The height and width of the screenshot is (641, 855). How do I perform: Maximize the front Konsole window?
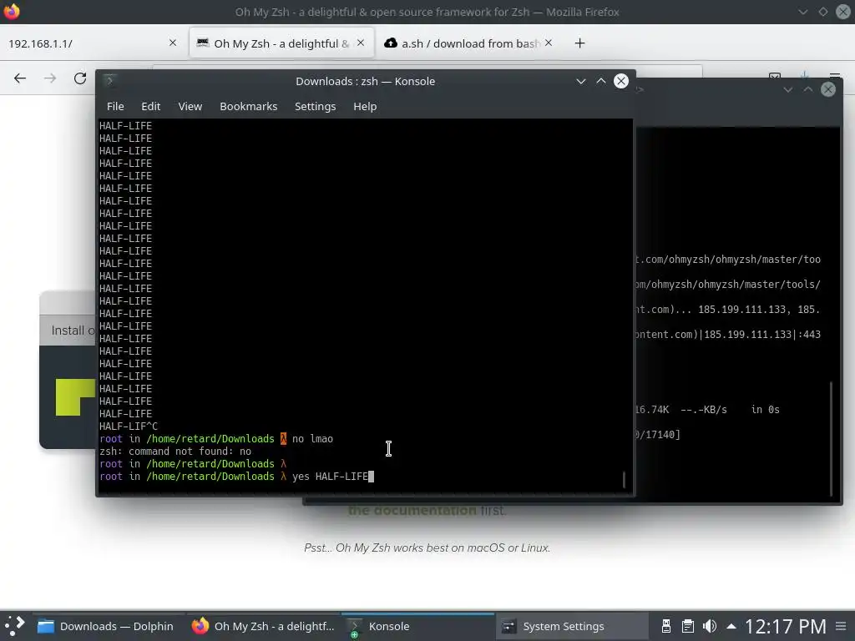[601, 81]
